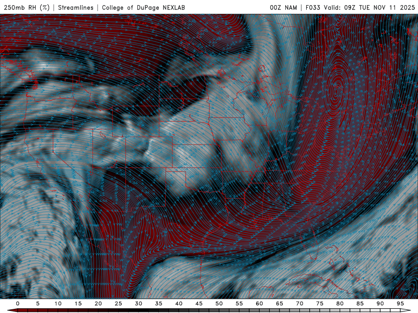This screenshot has height=313, width=418.
Task: Click the "Valid: 09Z TUE NOV 11 2025" text
Action: click(x=369, y=8)
